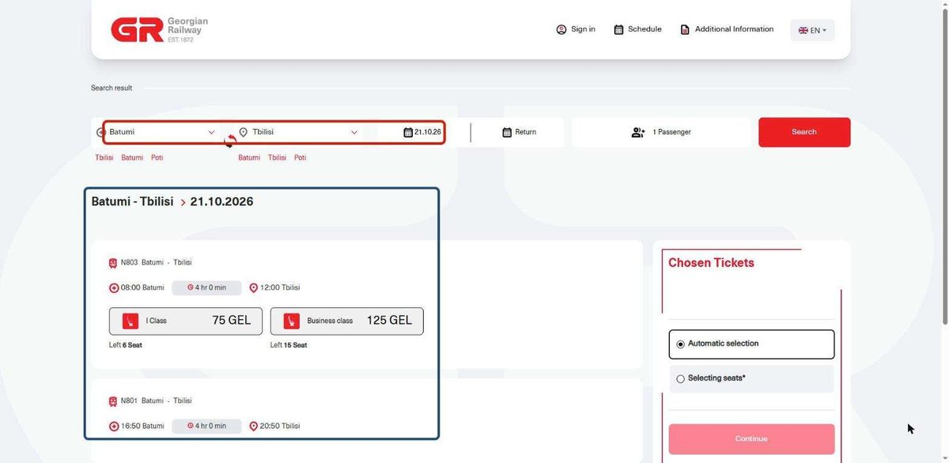Pick Tbilisi quick link under departure
949x463 pixels.
104,157
